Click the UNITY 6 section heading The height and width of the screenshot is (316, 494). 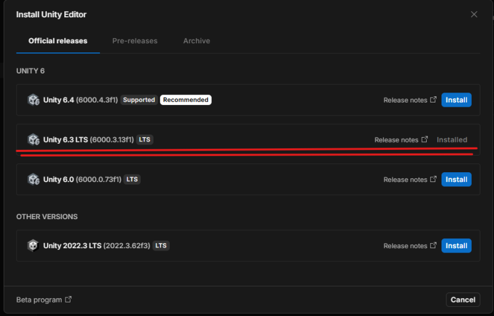tap(30, 71)
